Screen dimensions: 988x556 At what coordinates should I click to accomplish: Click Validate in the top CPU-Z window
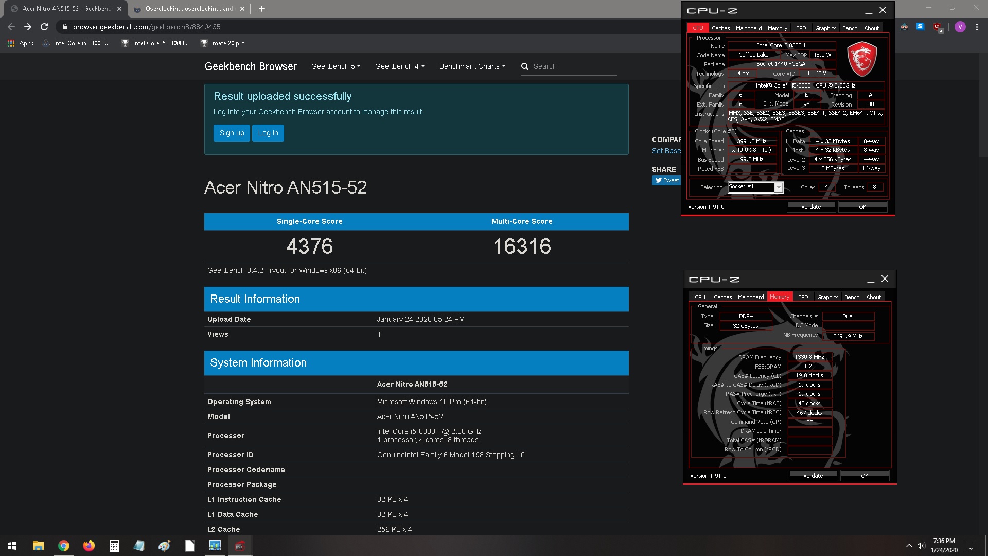point(811,207)
